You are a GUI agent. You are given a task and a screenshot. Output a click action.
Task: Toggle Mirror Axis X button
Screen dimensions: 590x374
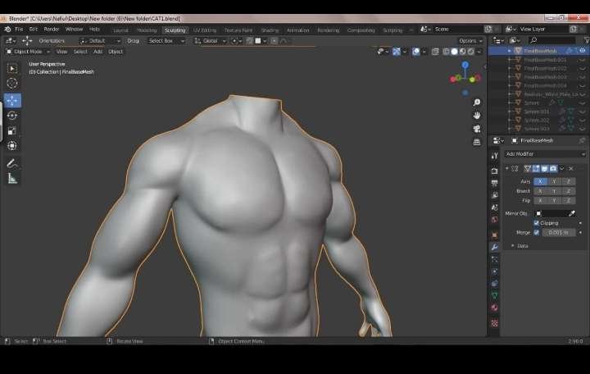[540, 181]
